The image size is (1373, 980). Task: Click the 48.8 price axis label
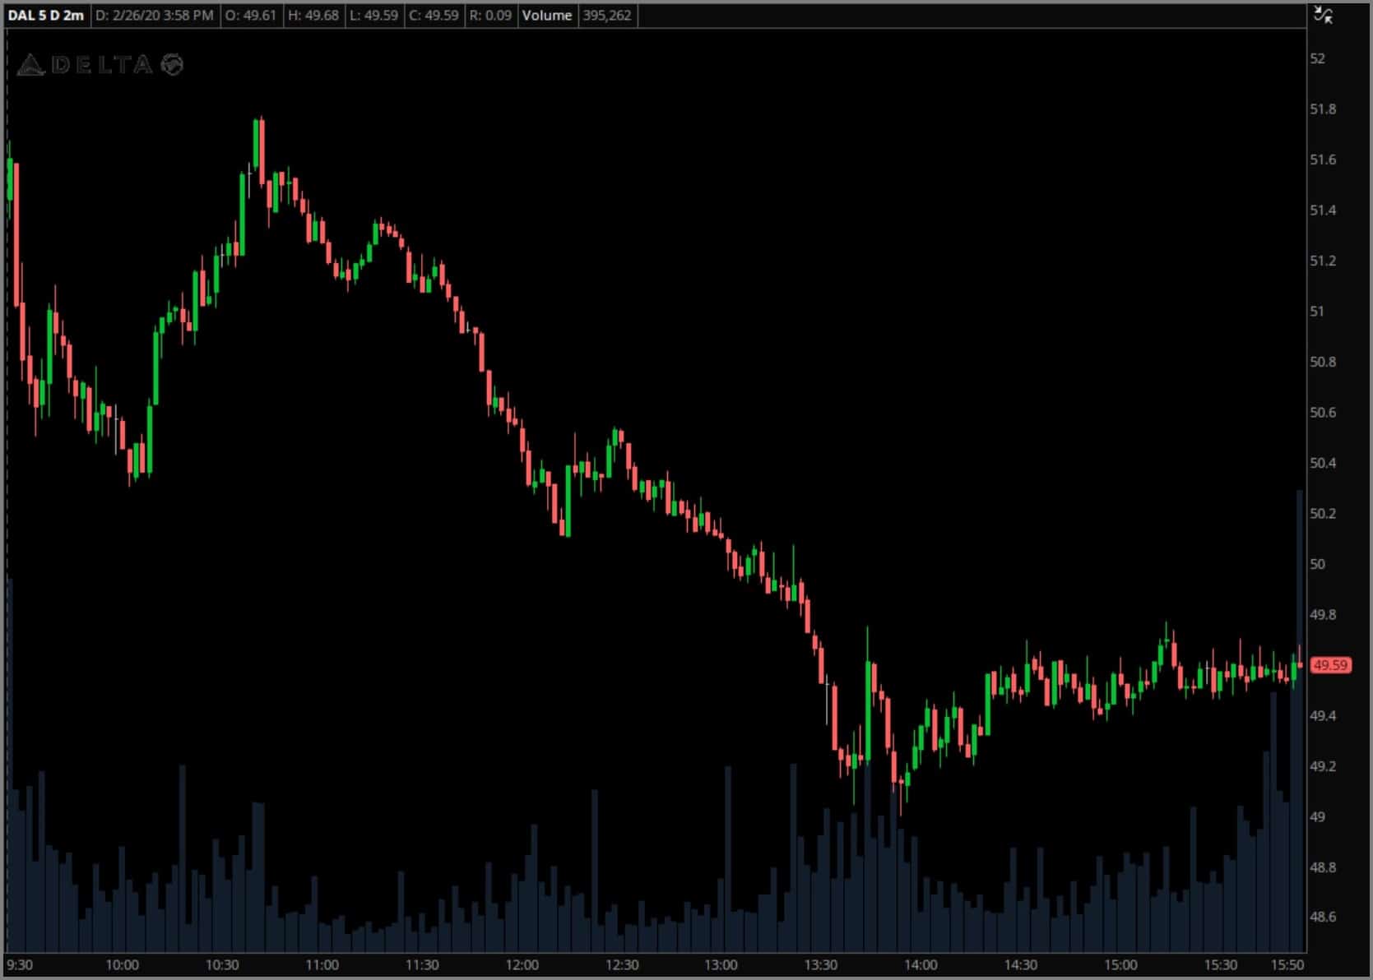pyautogui.click(x=1323, y=867)
